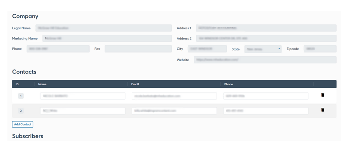Click the company Phone field
Screen dimensions: 346x141
click(x=58, y=49)
